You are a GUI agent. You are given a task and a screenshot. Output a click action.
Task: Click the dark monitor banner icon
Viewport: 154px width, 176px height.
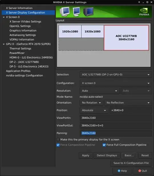tap(88, 12)
